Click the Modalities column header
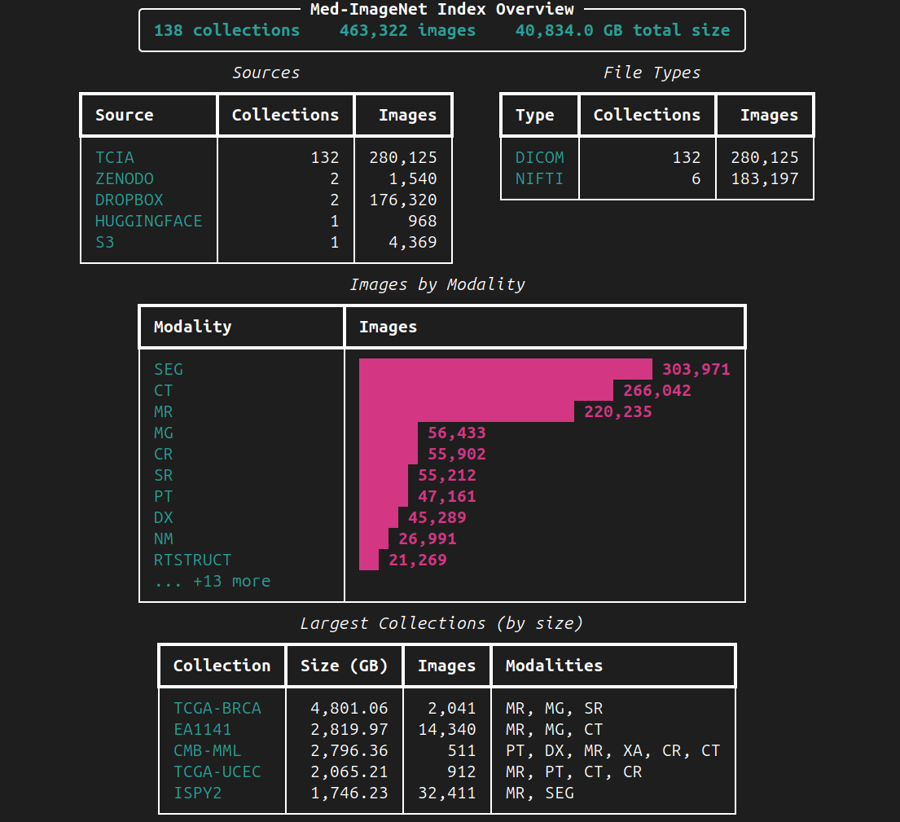This screenshot has width=900, height=822. click(x=554, y=666)
